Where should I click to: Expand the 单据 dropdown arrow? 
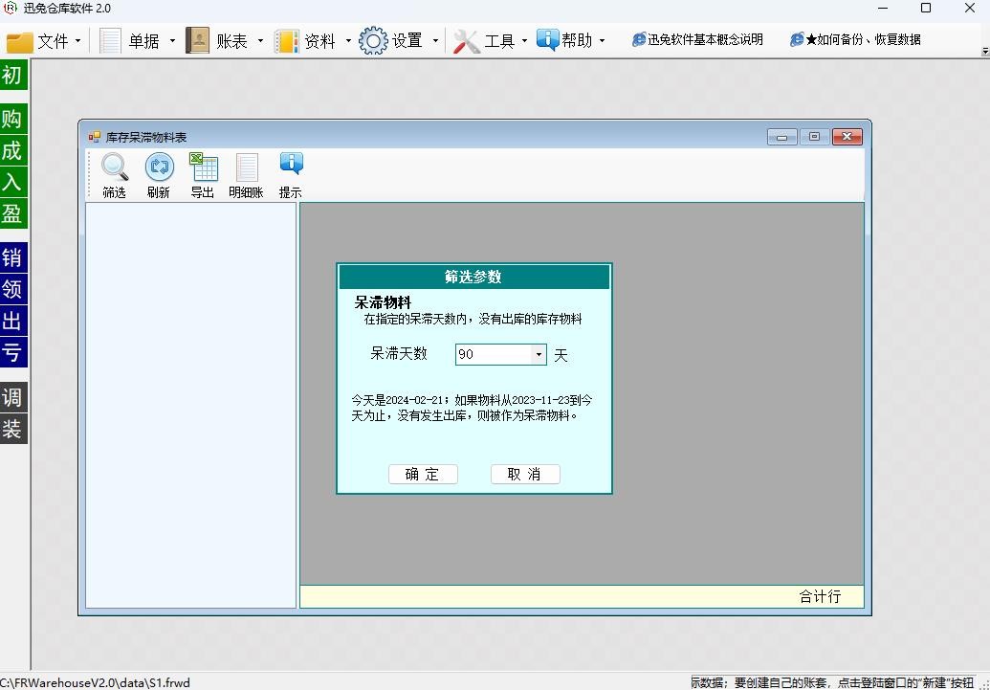click(172, 41)
